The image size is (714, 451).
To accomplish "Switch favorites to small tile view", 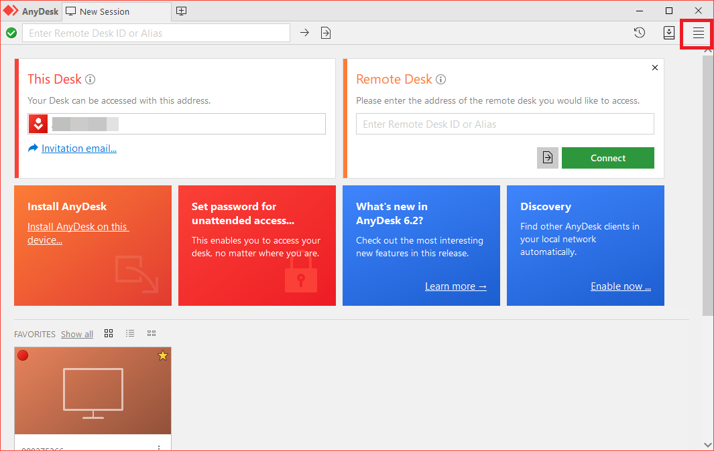I will [152, 333].
